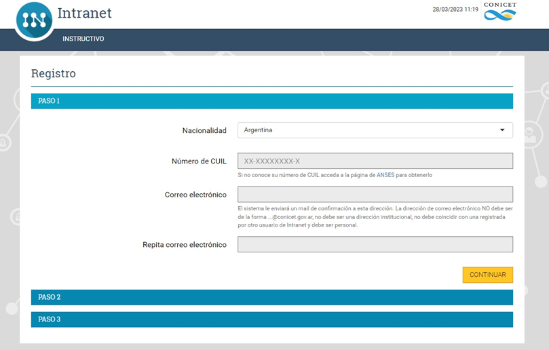Click the Intranet circular logo icon
The height and width of the screenshot is (350, 549).
click(x=34, y=20)
